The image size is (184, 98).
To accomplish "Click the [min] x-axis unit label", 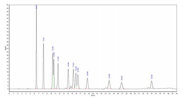I will click(93, 95).
